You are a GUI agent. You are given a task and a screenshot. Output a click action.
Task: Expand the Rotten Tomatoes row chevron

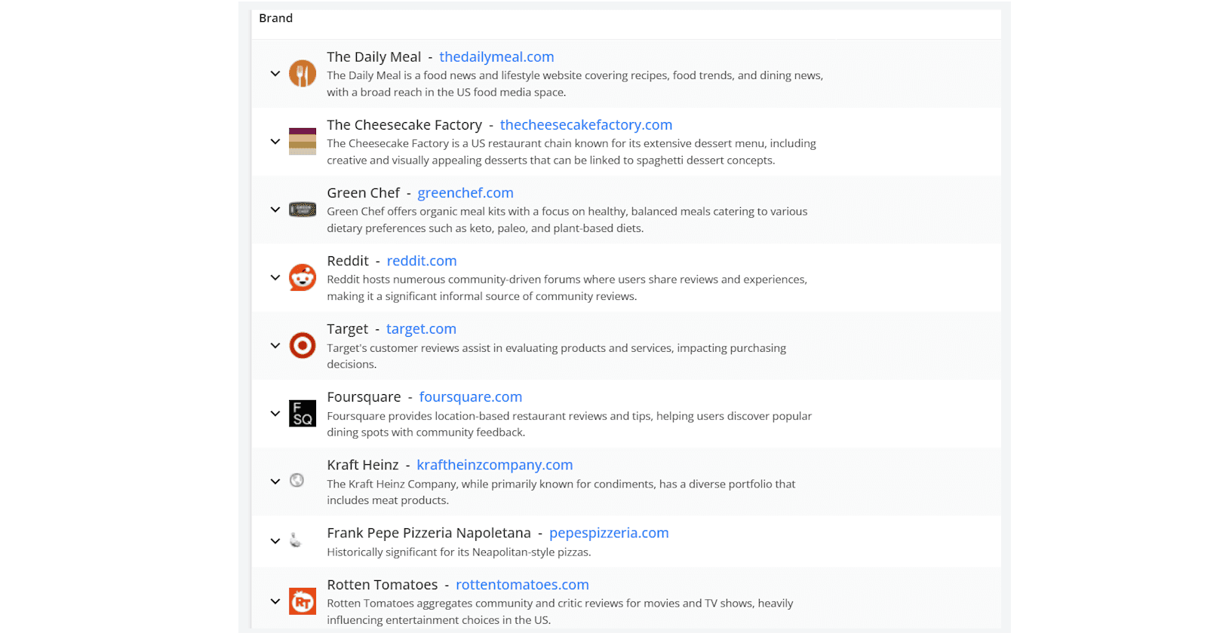coord(275,601)
